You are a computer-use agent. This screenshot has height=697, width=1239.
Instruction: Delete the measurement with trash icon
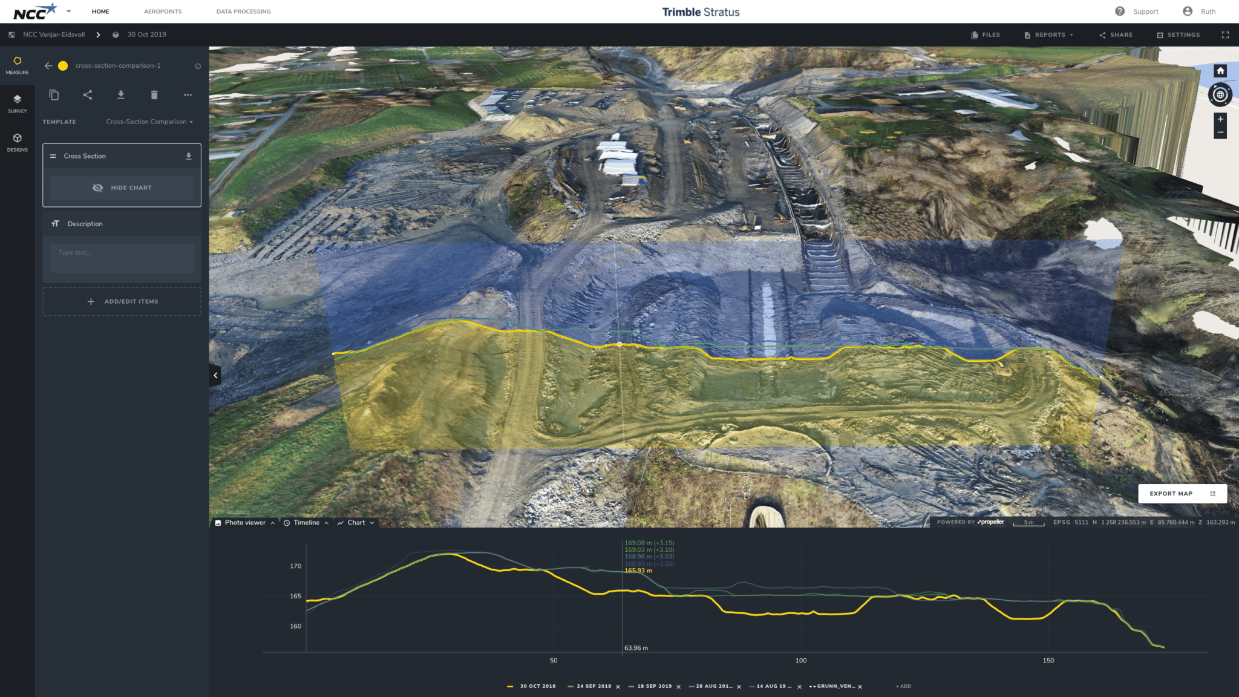[154, 95]
